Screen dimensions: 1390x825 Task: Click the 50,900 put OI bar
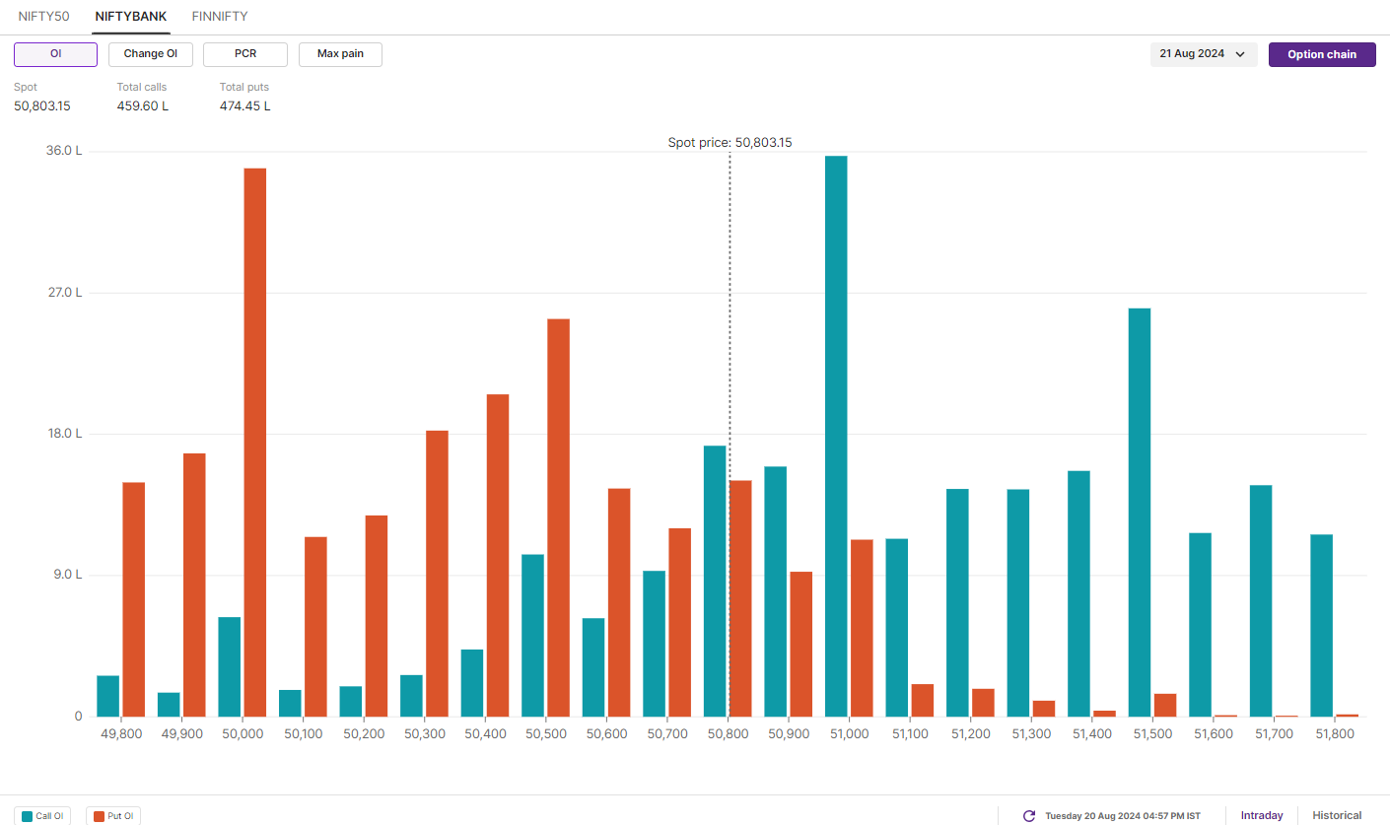tap(801, 644)
